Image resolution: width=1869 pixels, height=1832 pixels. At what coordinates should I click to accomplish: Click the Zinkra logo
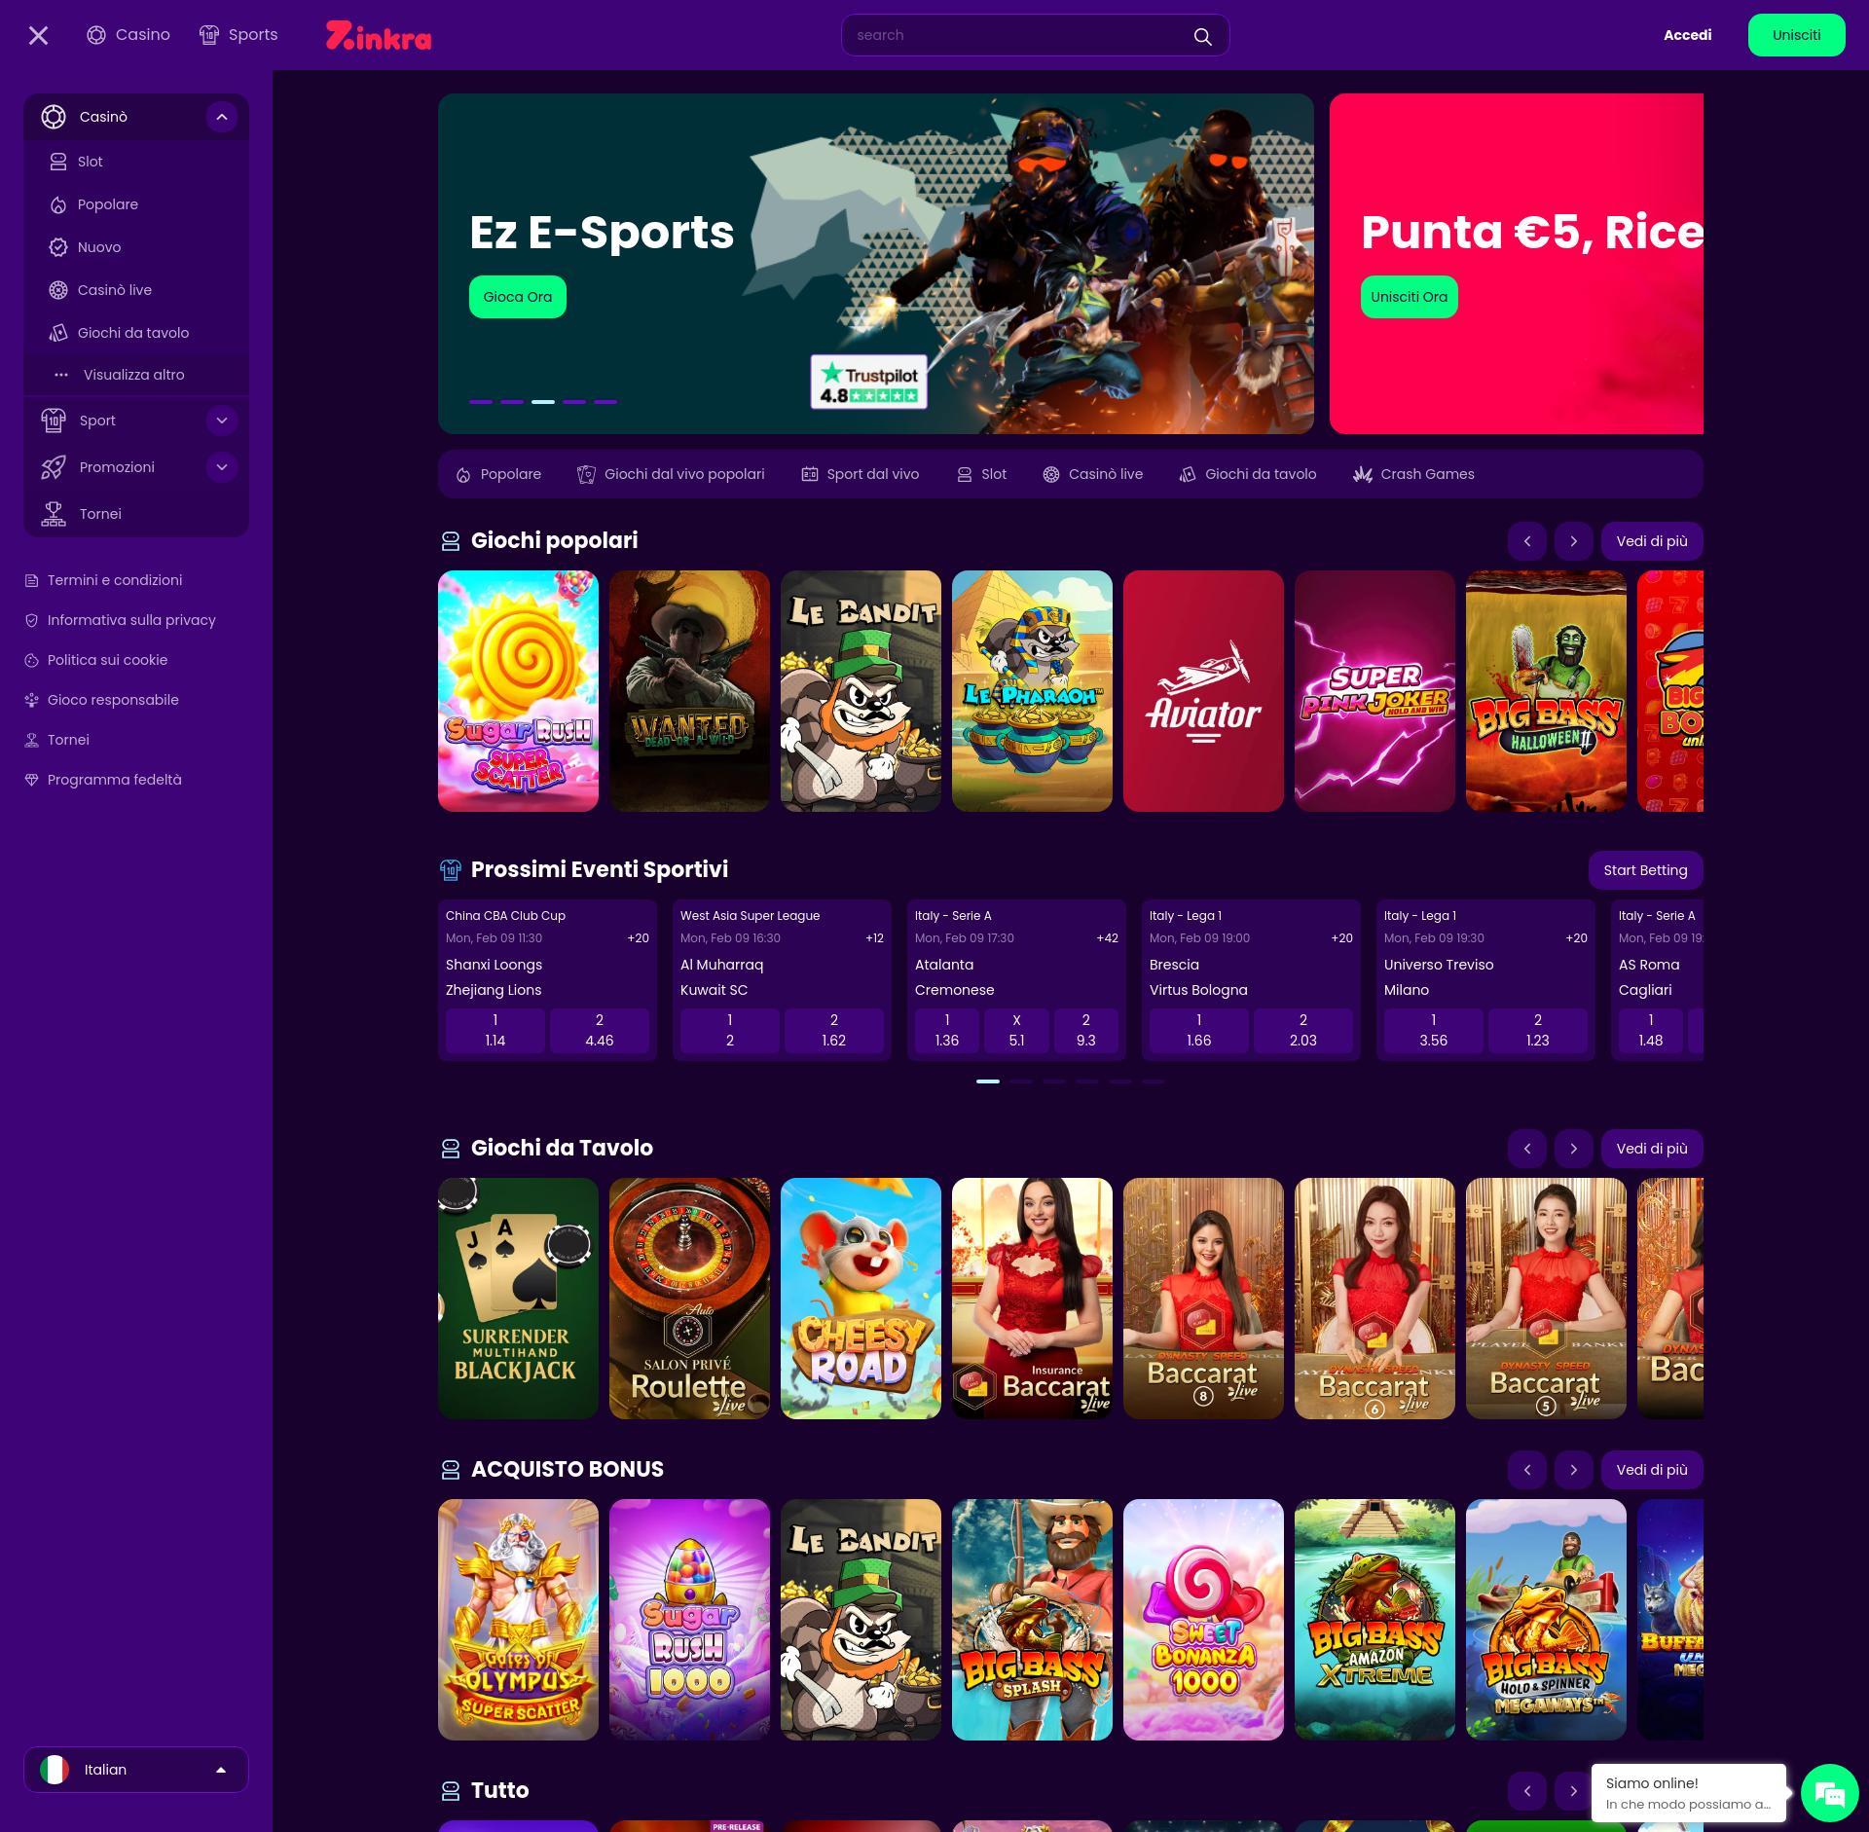click(x=379, y=36)
